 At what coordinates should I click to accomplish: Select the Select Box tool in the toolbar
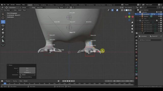pos(3,14)
